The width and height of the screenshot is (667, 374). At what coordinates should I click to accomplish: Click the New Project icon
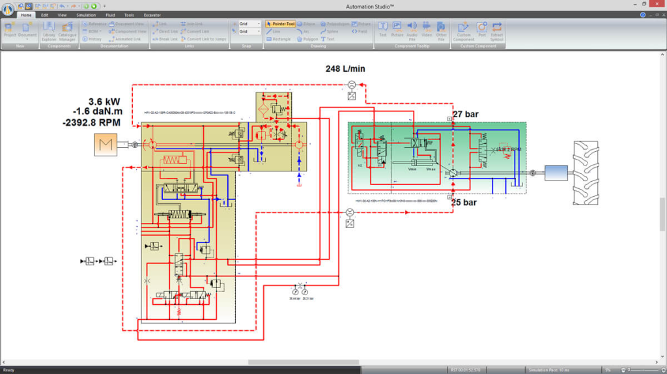coord(9,31)
